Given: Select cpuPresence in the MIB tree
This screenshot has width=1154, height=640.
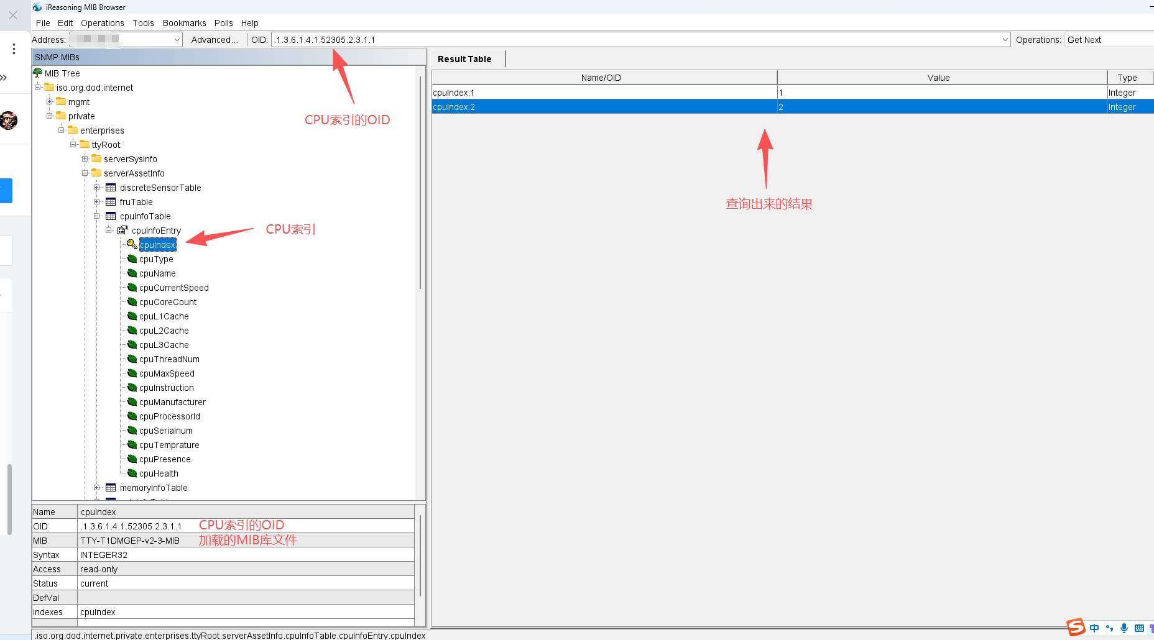Looking at the screenshot, I should (165, 459).
